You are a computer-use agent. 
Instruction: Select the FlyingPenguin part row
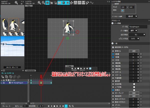(14, 83)
